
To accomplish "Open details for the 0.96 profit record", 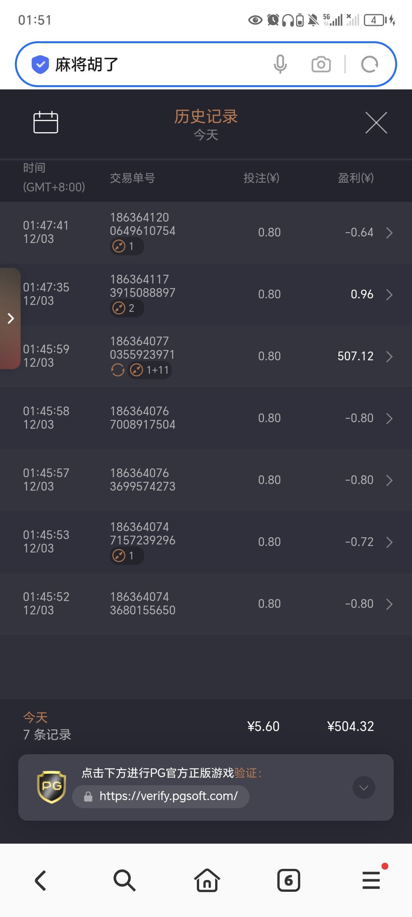I will click(x=389, y=295).
